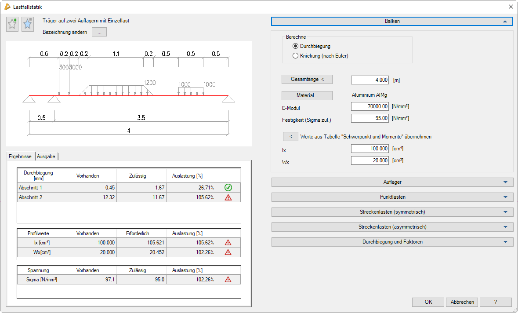Open the favorites list star icon
Viewport: 518px width, 313px height.
tap(28, 24)
